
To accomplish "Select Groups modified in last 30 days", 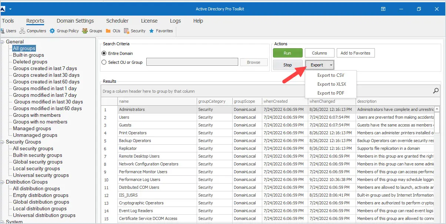I will point(48,102).
